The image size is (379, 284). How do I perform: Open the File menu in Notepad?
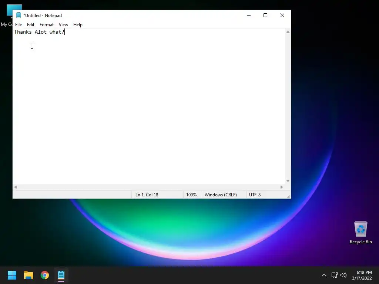pos(19,25)
